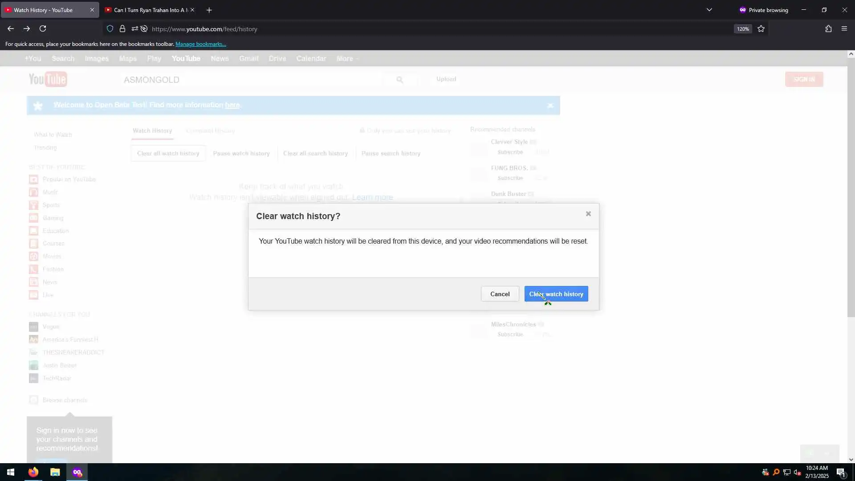Screen dimensions: 855x481
Task: Open Manage bookmarks link
Action: 200,44
